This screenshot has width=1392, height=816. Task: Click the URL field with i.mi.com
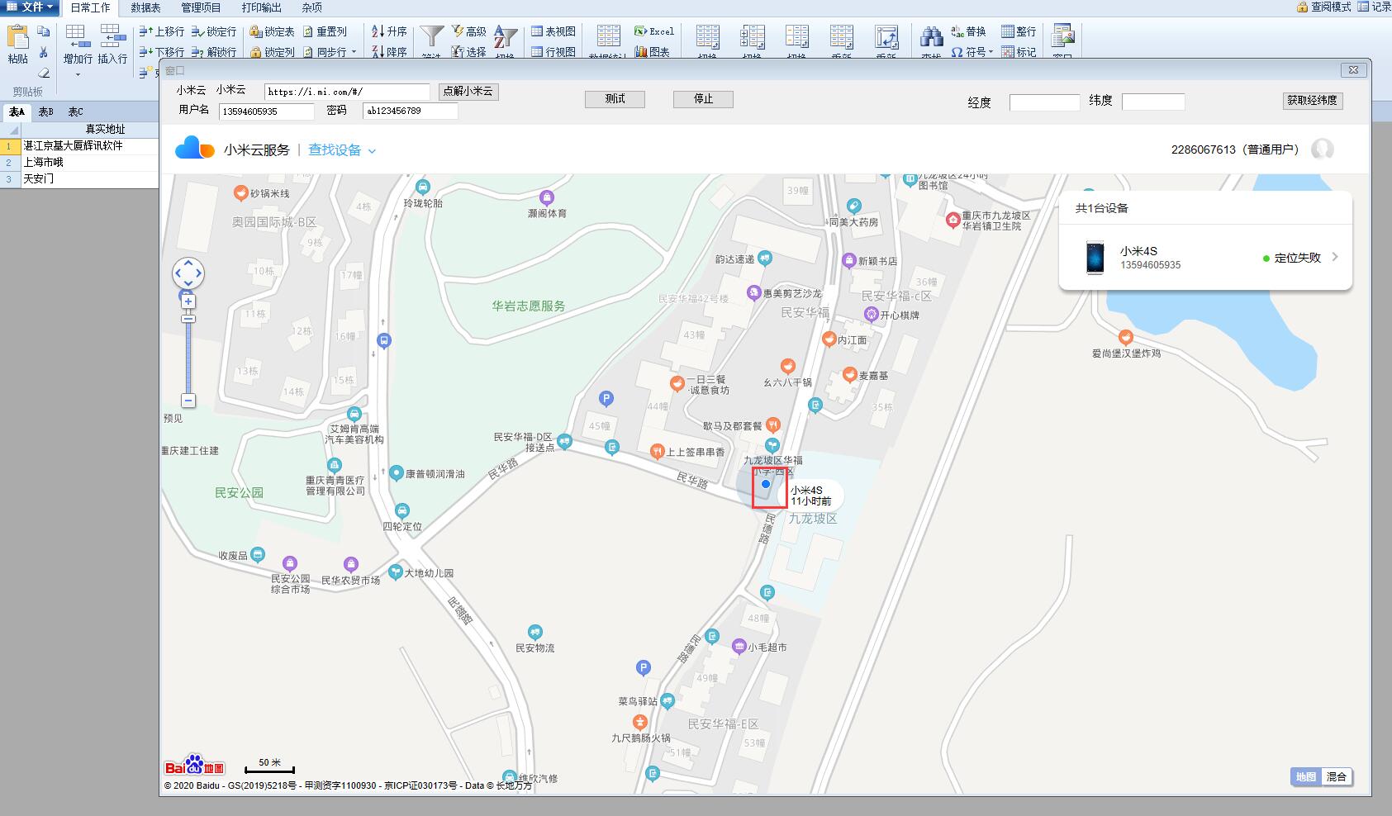point(347,92)
